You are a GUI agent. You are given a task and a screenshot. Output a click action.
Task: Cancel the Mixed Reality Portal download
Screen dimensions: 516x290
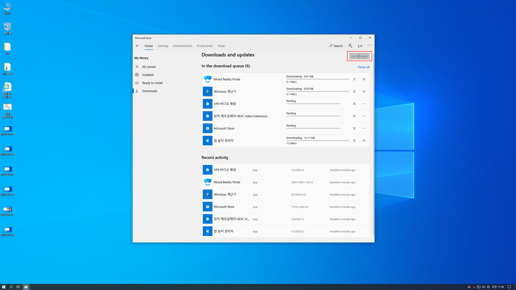click(x=364, y=79)
